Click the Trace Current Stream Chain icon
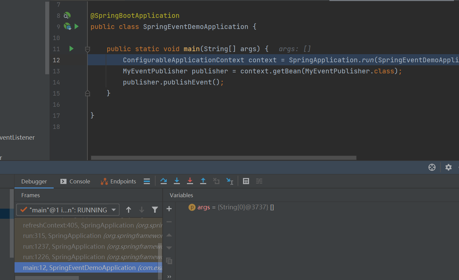The width and height of the screenshot is (459, 280). pyautogui.click(x=259, y=181)
